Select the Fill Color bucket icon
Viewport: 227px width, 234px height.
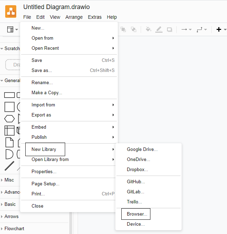(x=148, y=29)
